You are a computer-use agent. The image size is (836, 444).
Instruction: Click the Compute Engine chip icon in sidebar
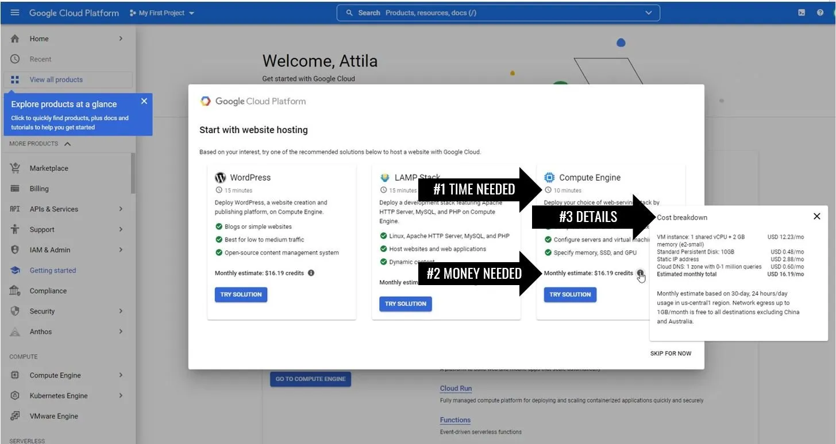pos(15,375)
